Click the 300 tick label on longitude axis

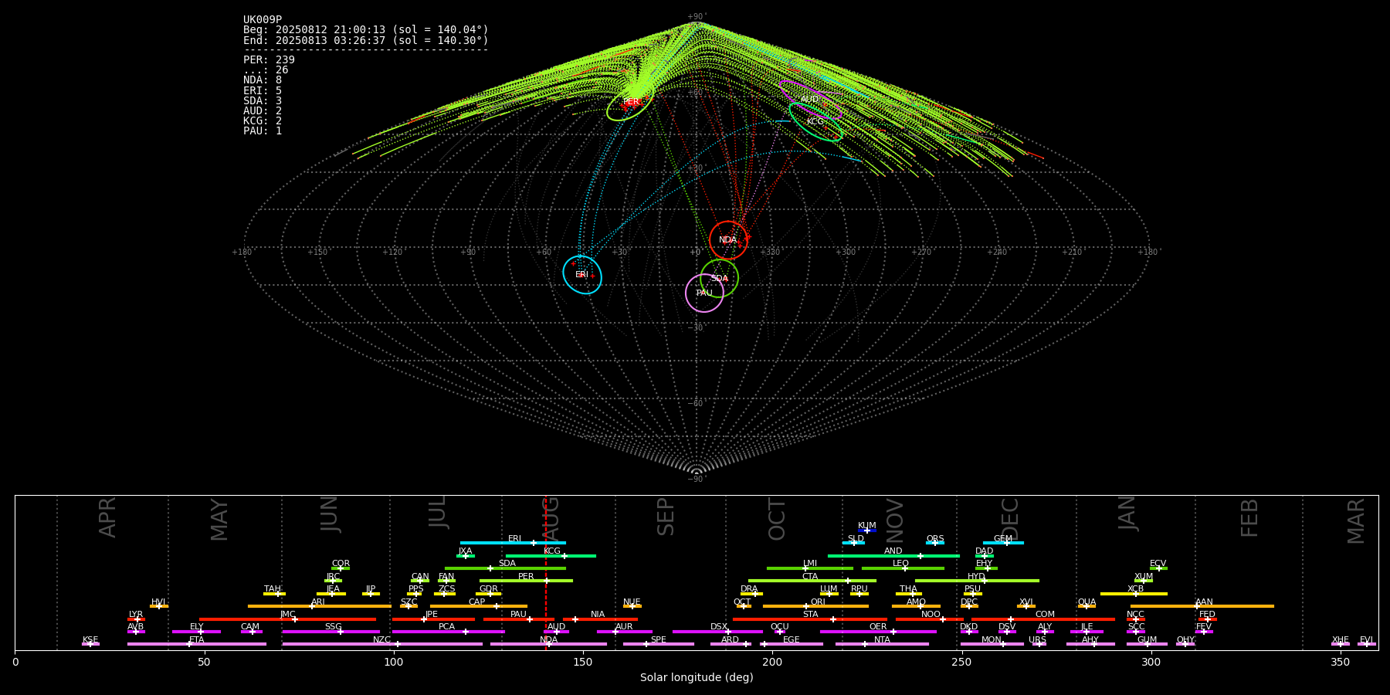[x=1151, y=662]
